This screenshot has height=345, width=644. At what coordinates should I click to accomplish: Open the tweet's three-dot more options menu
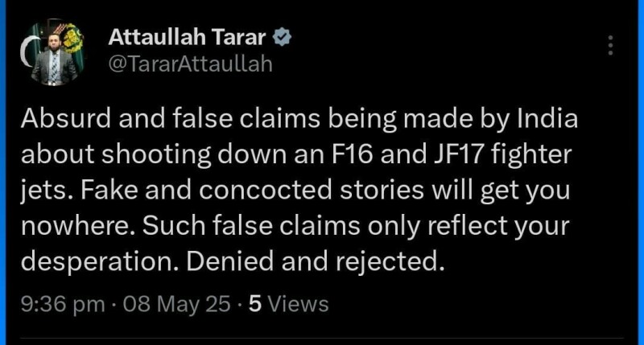coord(612,45)
